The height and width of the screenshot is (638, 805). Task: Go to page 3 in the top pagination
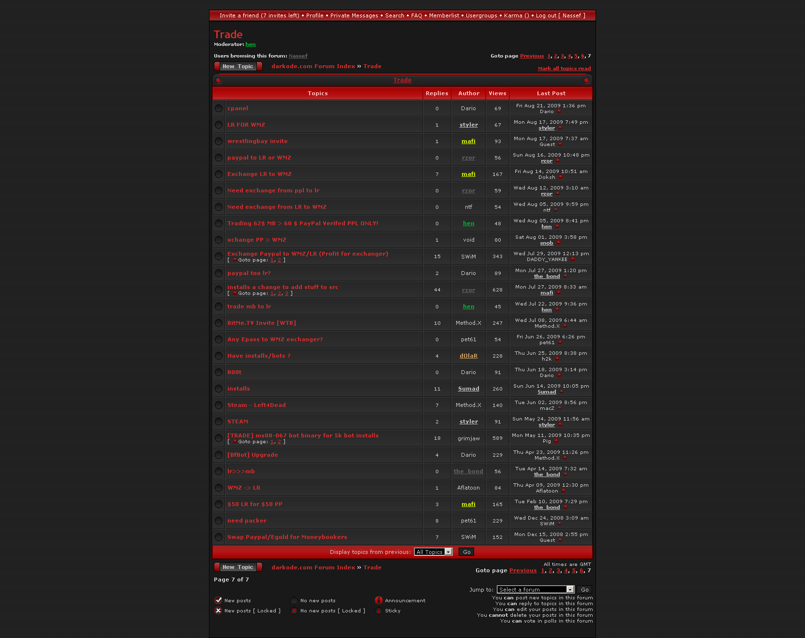pyautogui.click(x=562, y=56)
